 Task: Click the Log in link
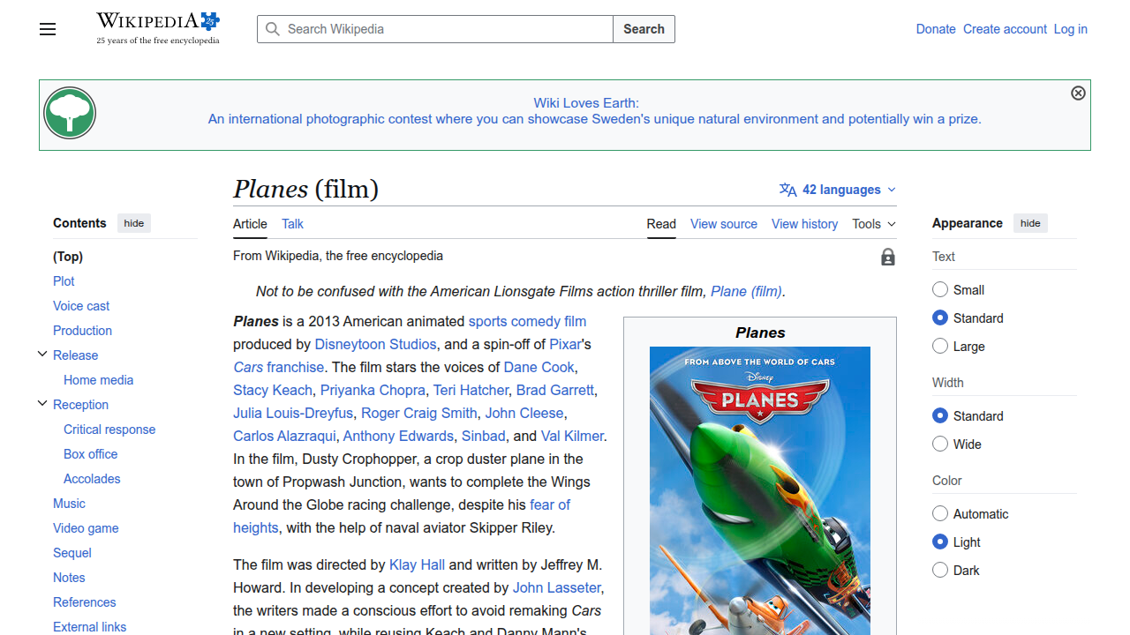point(1070,29)
